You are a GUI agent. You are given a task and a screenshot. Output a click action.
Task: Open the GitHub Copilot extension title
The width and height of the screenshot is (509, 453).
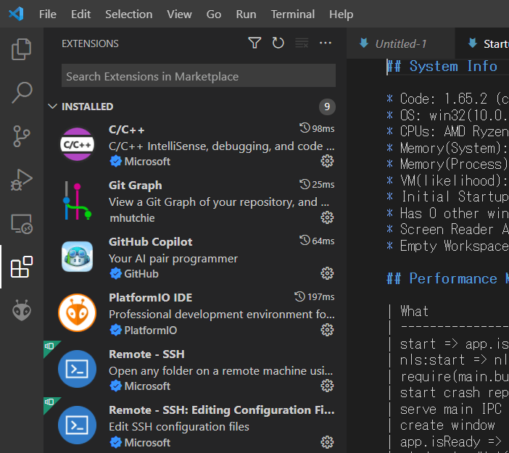coord(151,242)
